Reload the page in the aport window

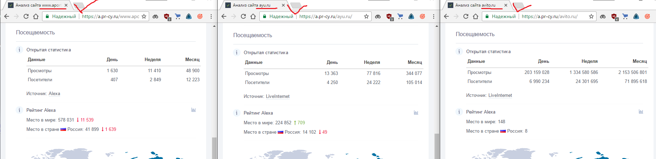[26, 16]
